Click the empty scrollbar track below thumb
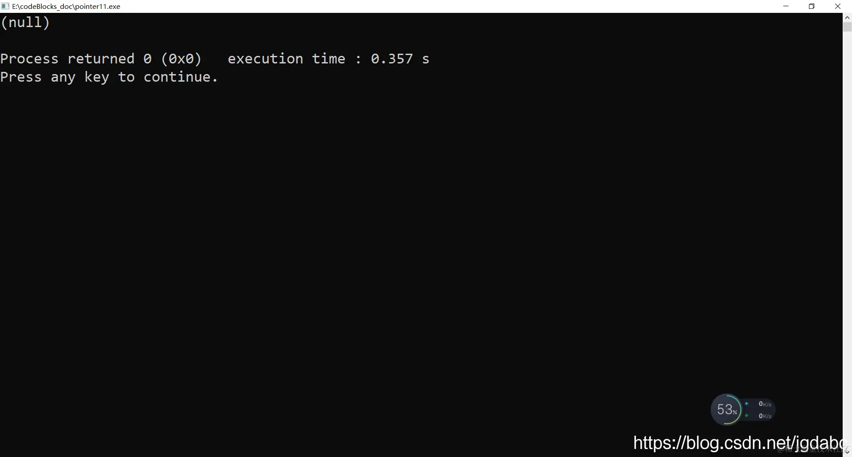This screenshot has height=457, width=852. click(847, 240)
